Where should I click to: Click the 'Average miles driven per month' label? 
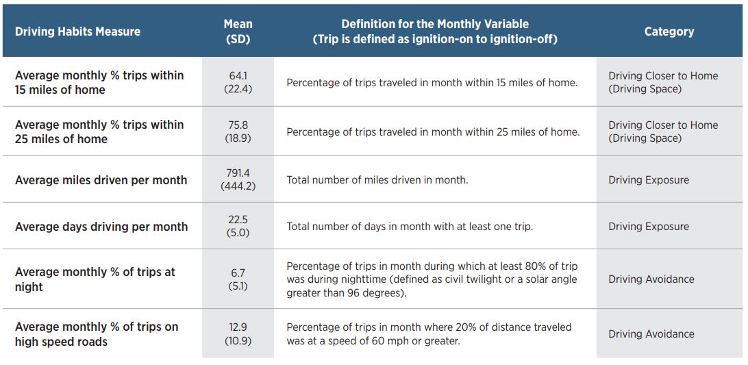[101, 180]
